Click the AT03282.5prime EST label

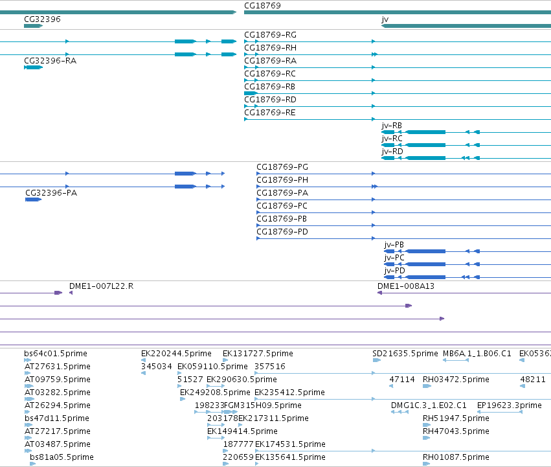click(x=58, y=393)
